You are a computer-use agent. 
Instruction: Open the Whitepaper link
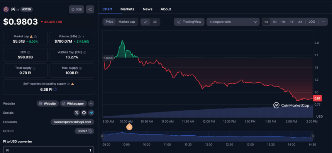(x=73, y=103)
